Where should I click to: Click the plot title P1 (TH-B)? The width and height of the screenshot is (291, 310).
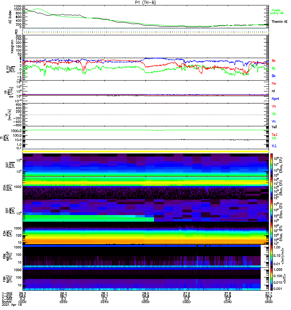[145, 2]
